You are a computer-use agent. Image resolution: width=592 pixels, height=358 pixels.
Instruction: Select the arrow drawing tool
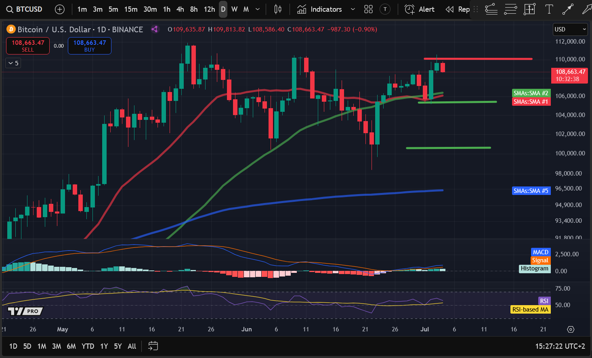coord(586,9)
